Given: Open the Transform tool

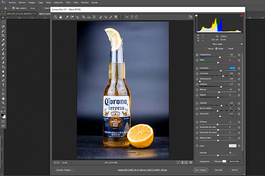Looking at the screenshot, I should pos(94,17).
